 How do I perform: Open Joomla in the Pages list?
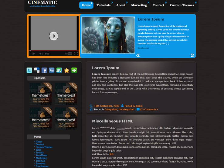click(x=40, y=153)
